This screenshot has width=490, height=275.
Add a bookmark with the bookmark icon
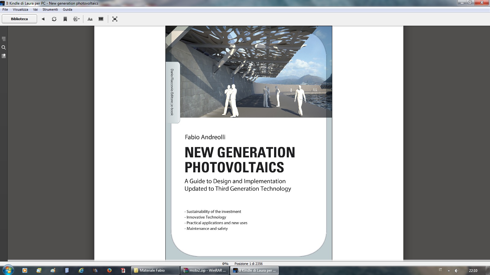click(65, 19)
